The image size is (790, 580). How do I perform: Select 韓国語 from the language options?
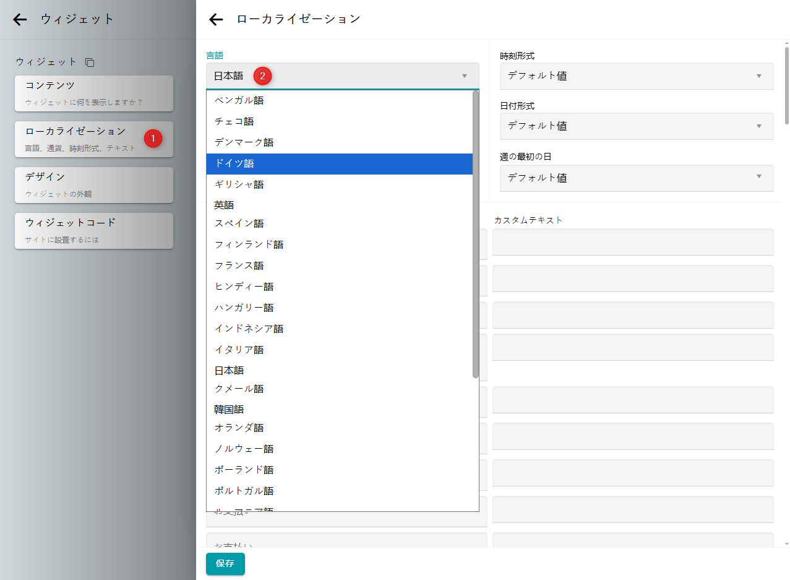339,409
